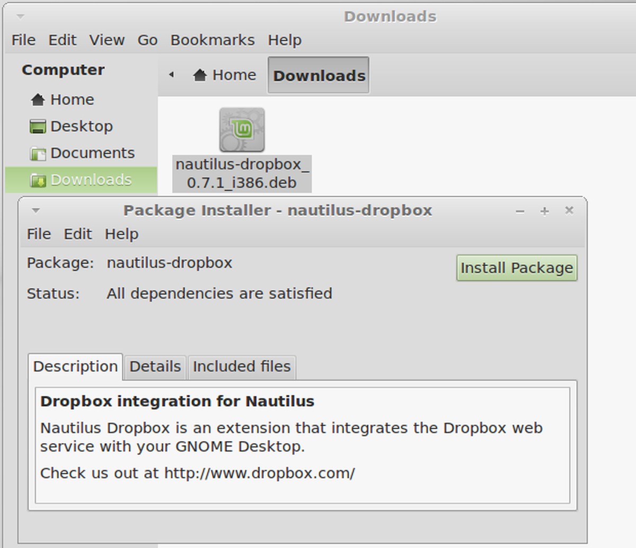Screen dimensions: 636x548
Task: Open the Documents folder in the sidebar
Action: point(92,153)
